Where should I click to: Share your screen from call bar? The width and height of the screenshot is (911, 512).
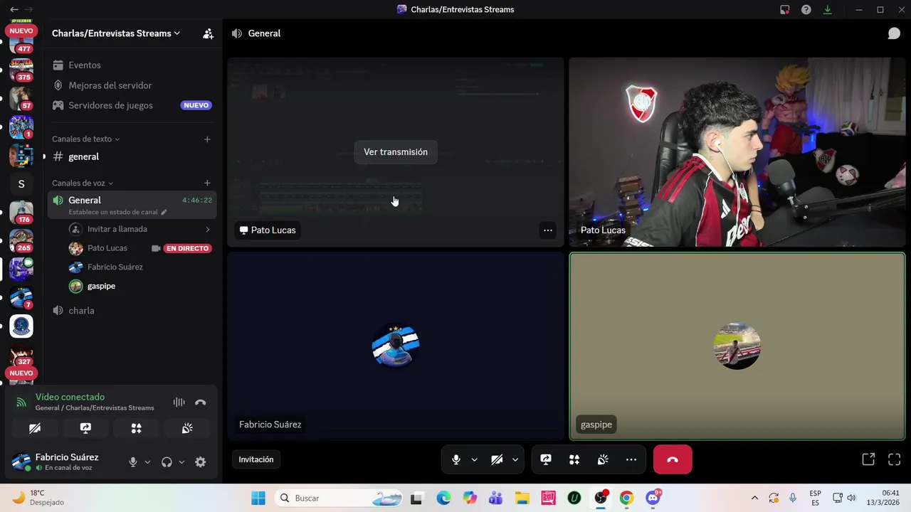click(x=546, y=459)
